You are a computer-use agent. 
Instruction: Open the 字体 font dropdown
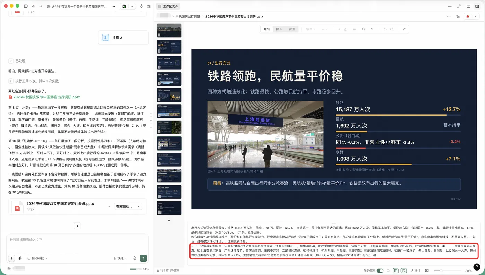(x=311, y=29)
